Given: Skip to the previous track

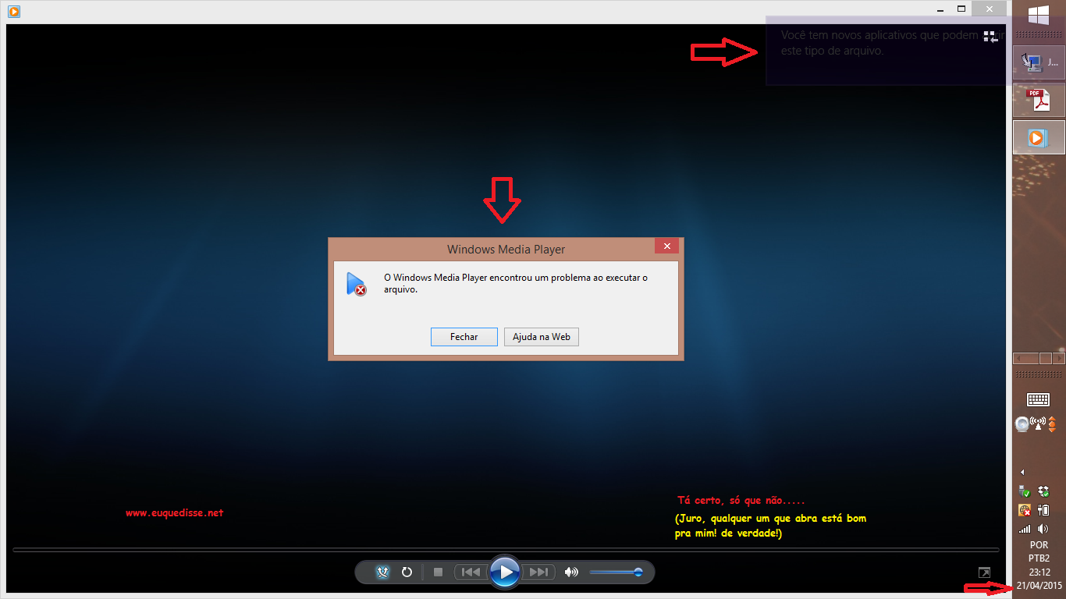Looking at the screenshot, I should [x=471, y=572].
